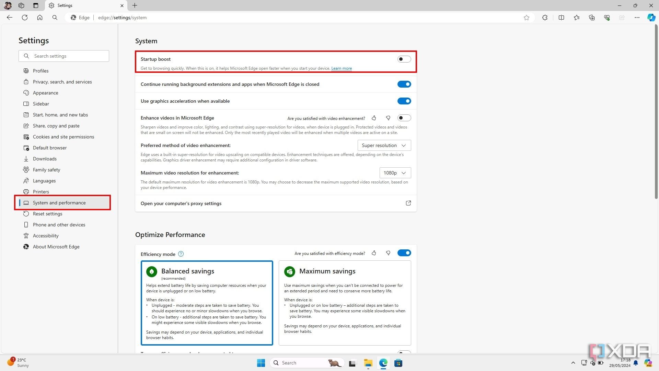The width and height of the screenshot is (659, 371).
Task: Open Privacy, search, and services section
Action: tap(63, 82)
